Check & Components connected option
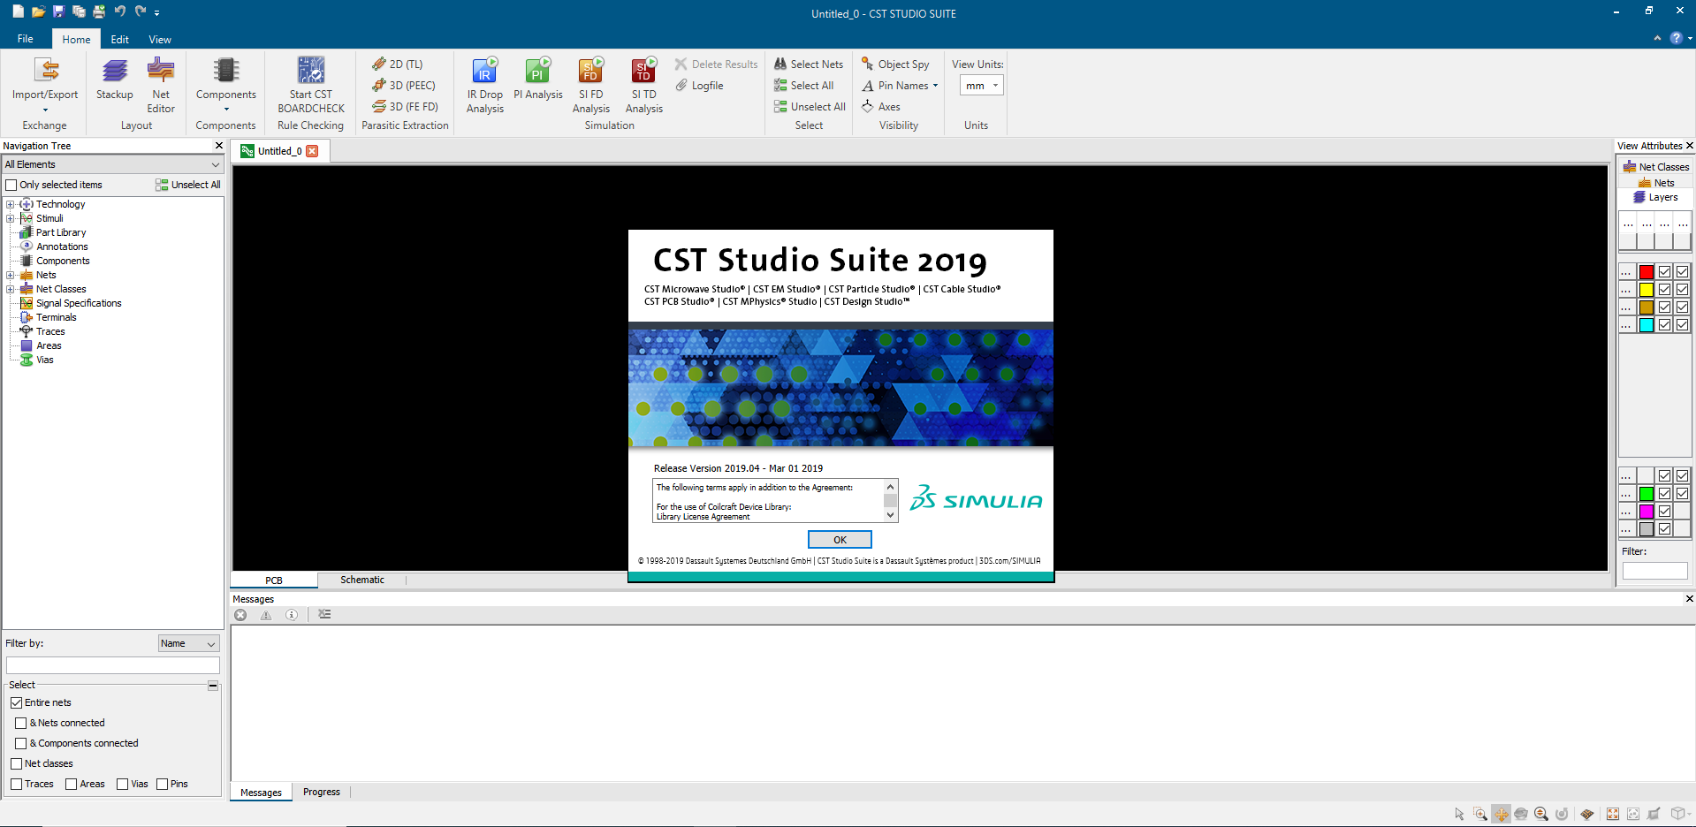This screenshot has width=1696, height=827. click(21, 743)
